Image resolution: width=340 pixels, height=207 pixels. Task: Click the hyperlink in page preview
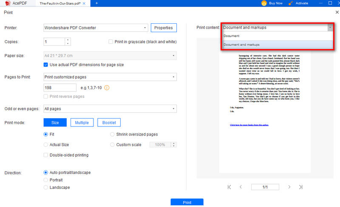point(249,125)
